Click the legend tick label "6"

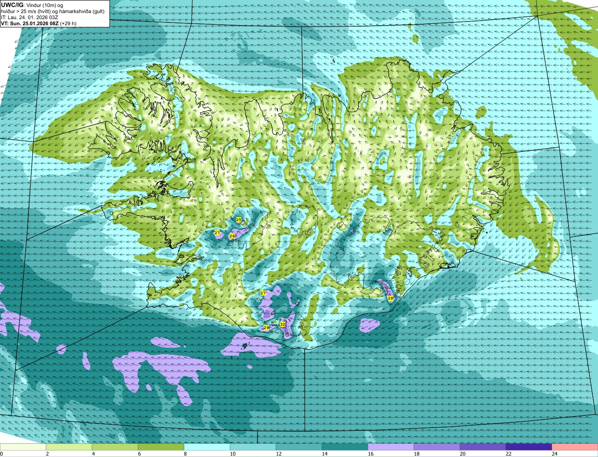[x=139, y=453]
